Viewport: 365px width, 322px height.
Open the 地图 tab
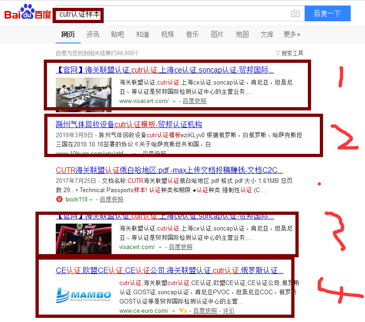pos(242,35)
